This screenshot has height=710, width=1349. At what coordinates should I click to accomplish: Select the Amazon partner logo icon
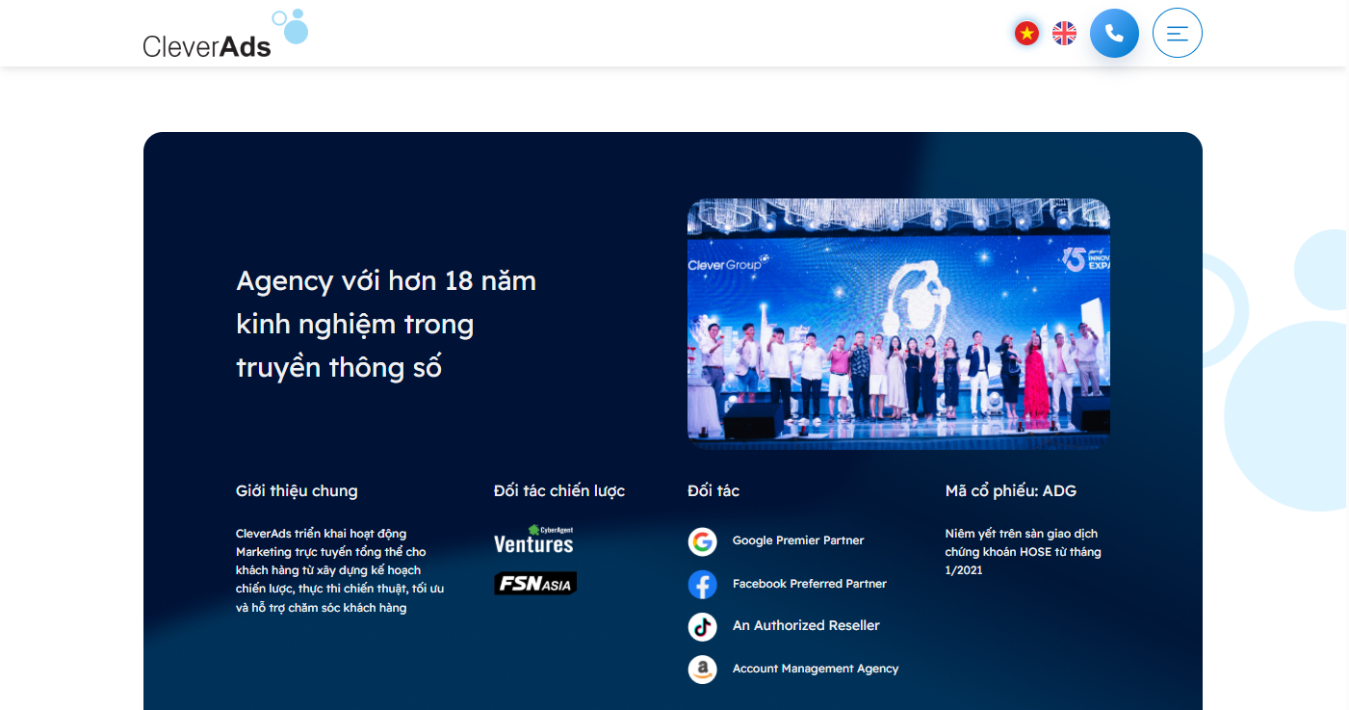point(702,669)
